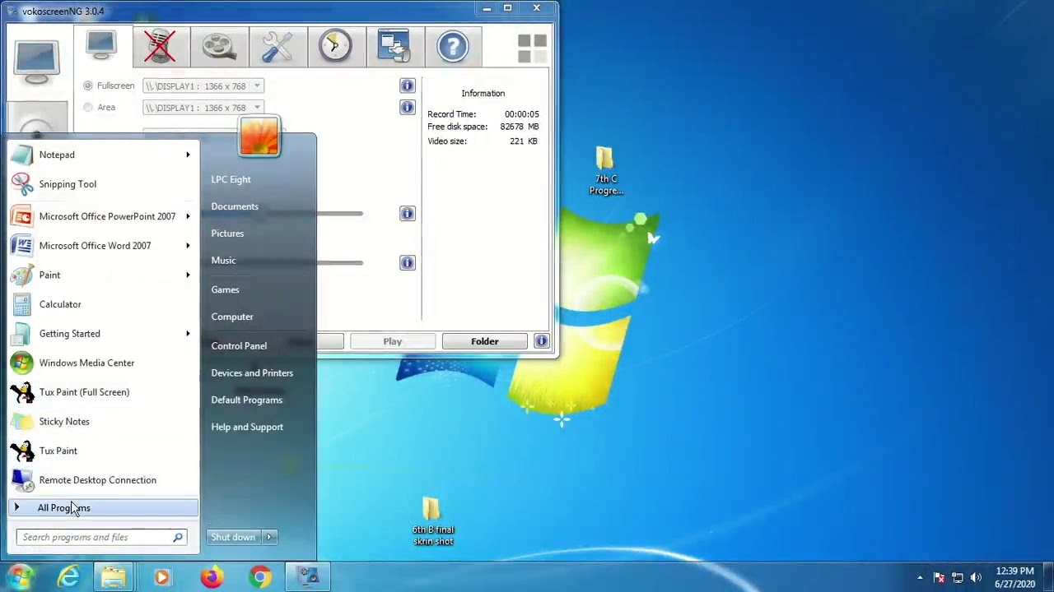1054x592 pixels.
Task: Open the blue question mark help tab
Action: 452,46
